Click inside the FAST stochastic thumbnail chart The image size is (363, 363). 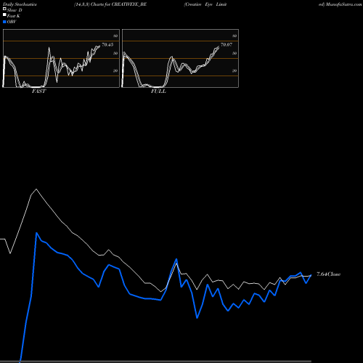(x=61, y=58)
